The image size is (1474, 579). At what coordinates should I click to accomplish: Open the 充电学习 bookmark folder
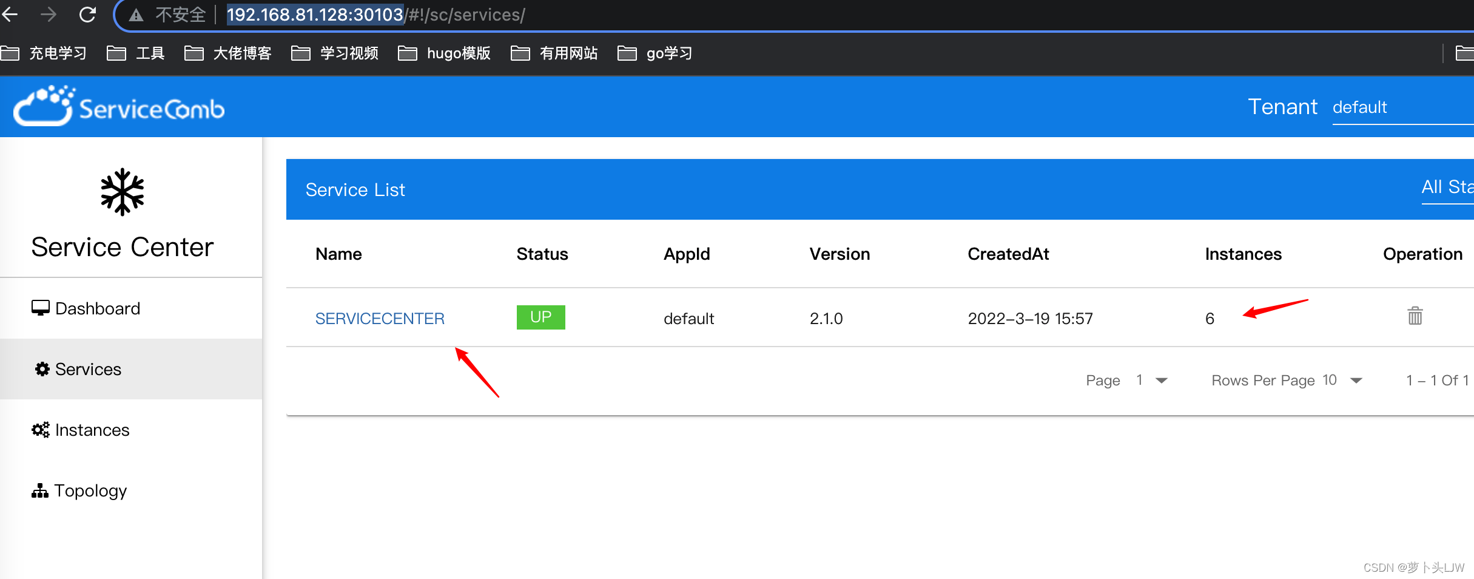coord(44,53)
